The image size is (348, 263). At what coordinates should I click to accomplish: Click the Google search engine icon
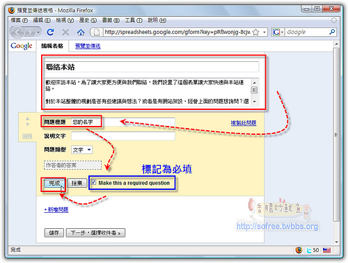[x=276, y=32]
